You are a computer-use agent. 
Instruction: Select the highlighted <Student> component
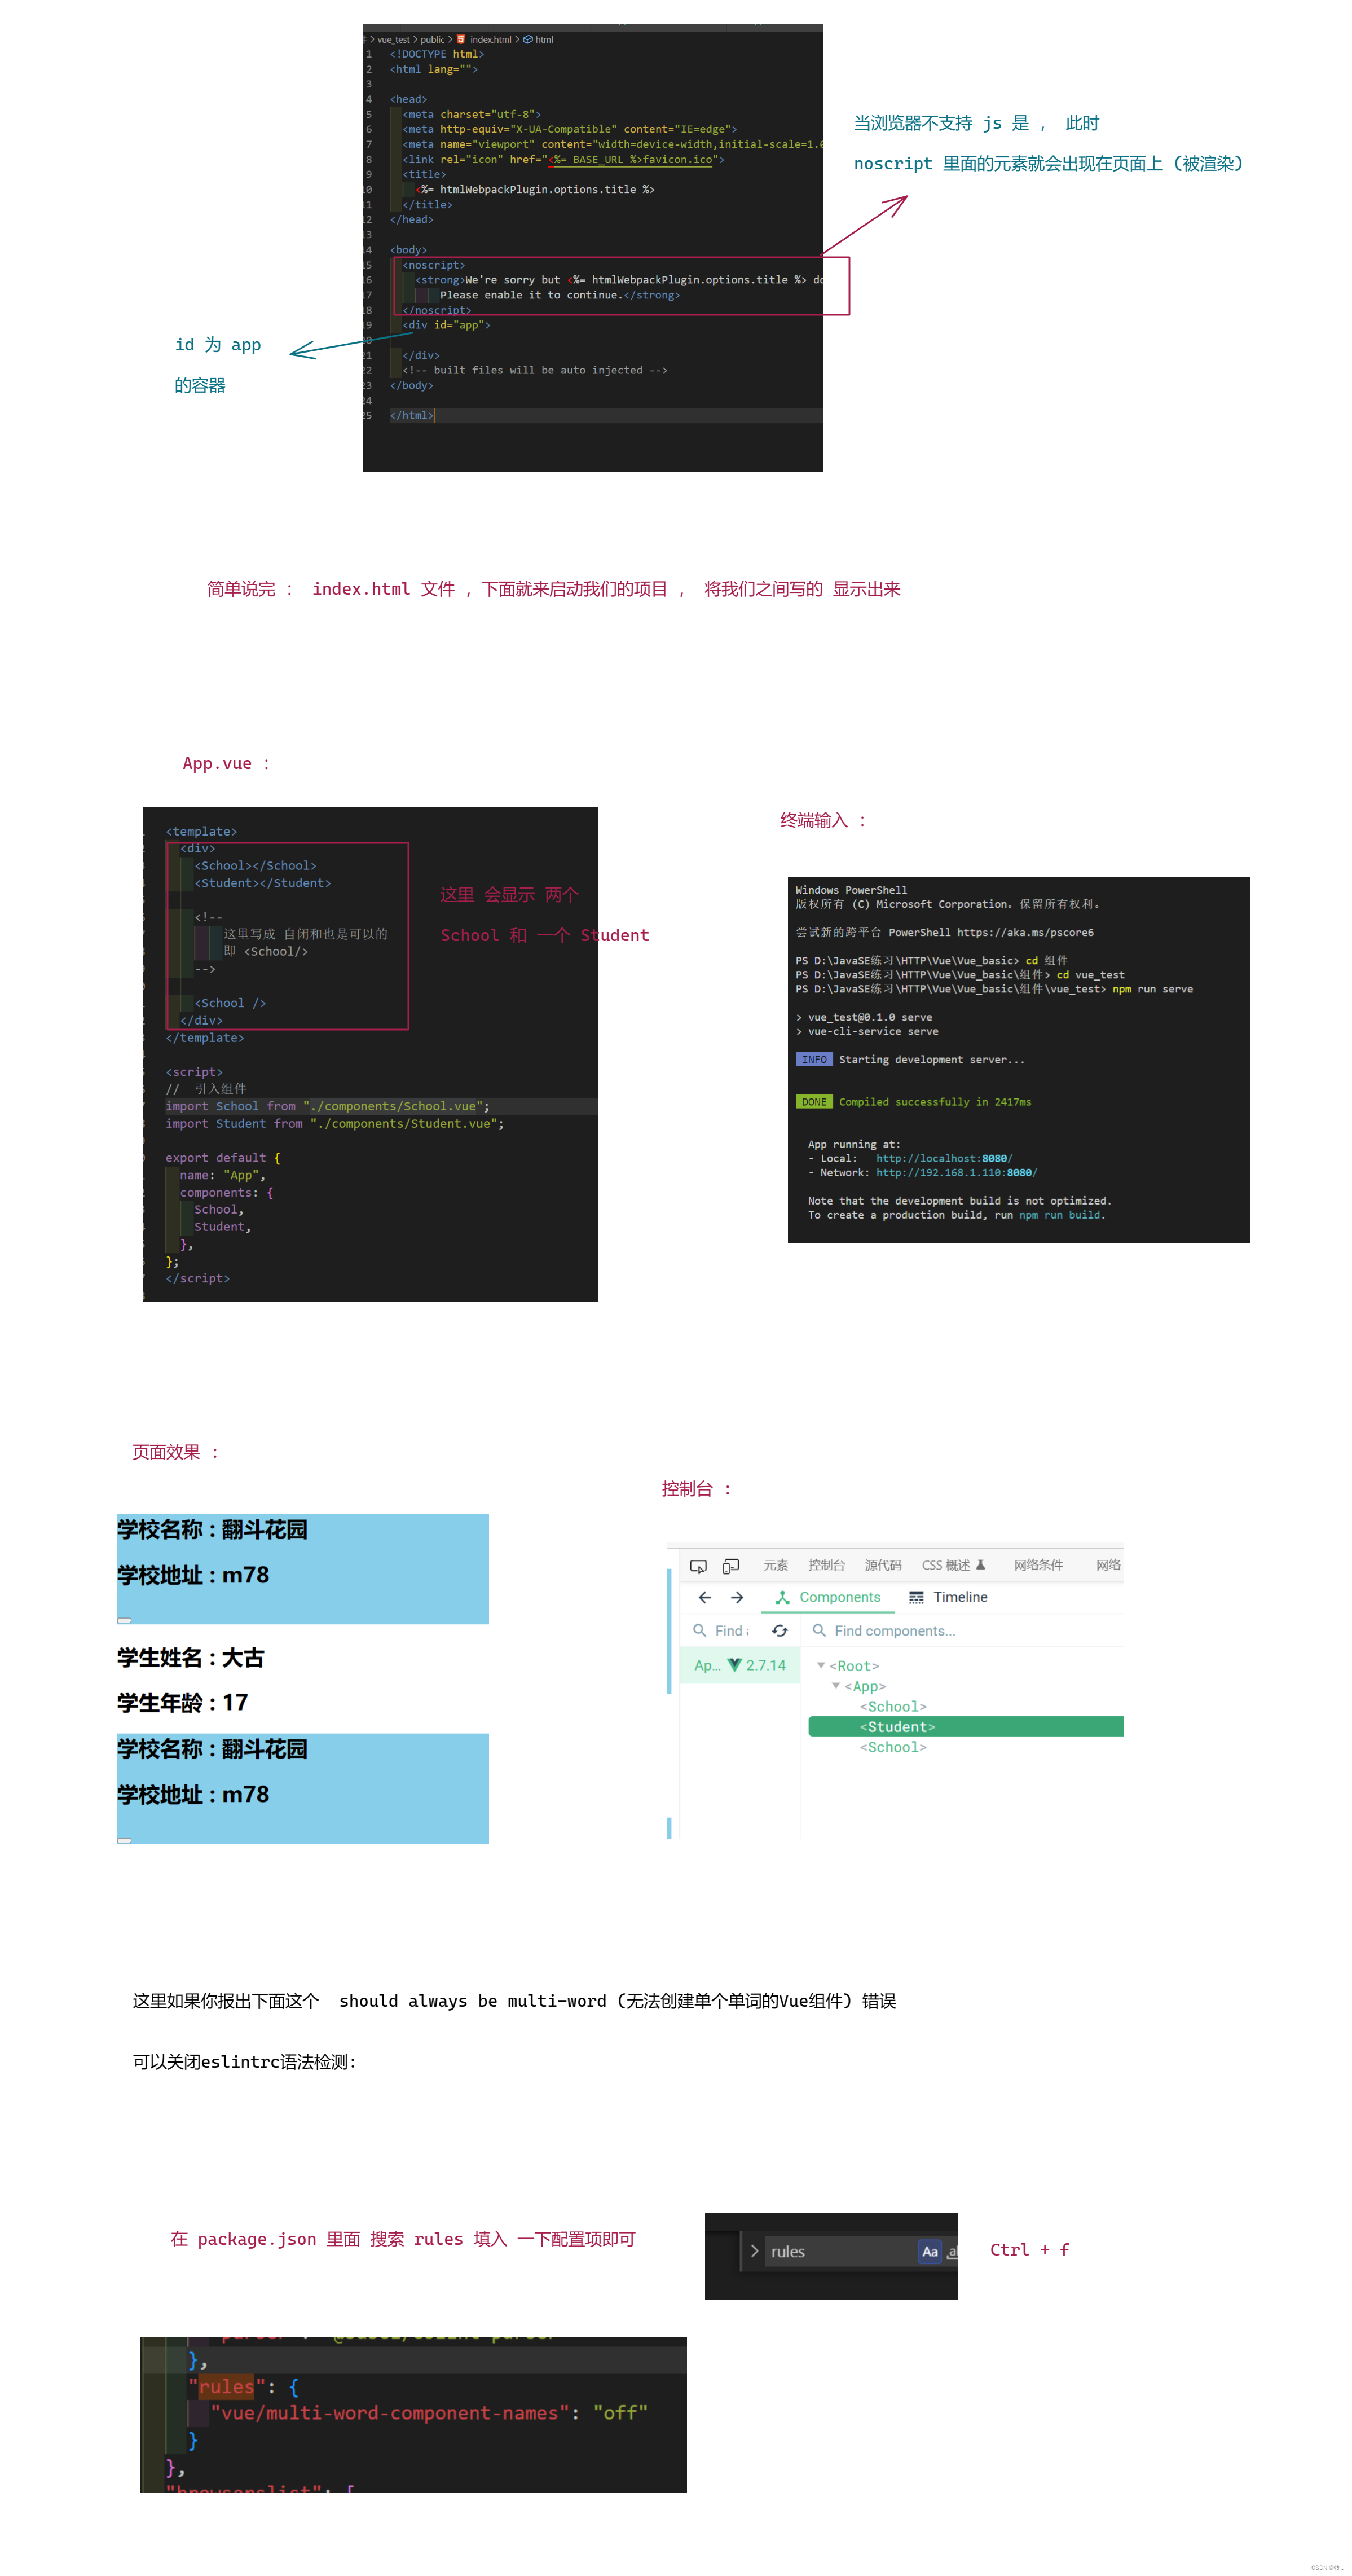click(965, 1726)
